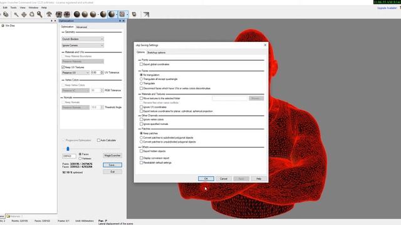The height and width of the screenshot is (225, 401).
Task: Click the small box icon after wireframe icon
Action: click(x=134, y=14)
